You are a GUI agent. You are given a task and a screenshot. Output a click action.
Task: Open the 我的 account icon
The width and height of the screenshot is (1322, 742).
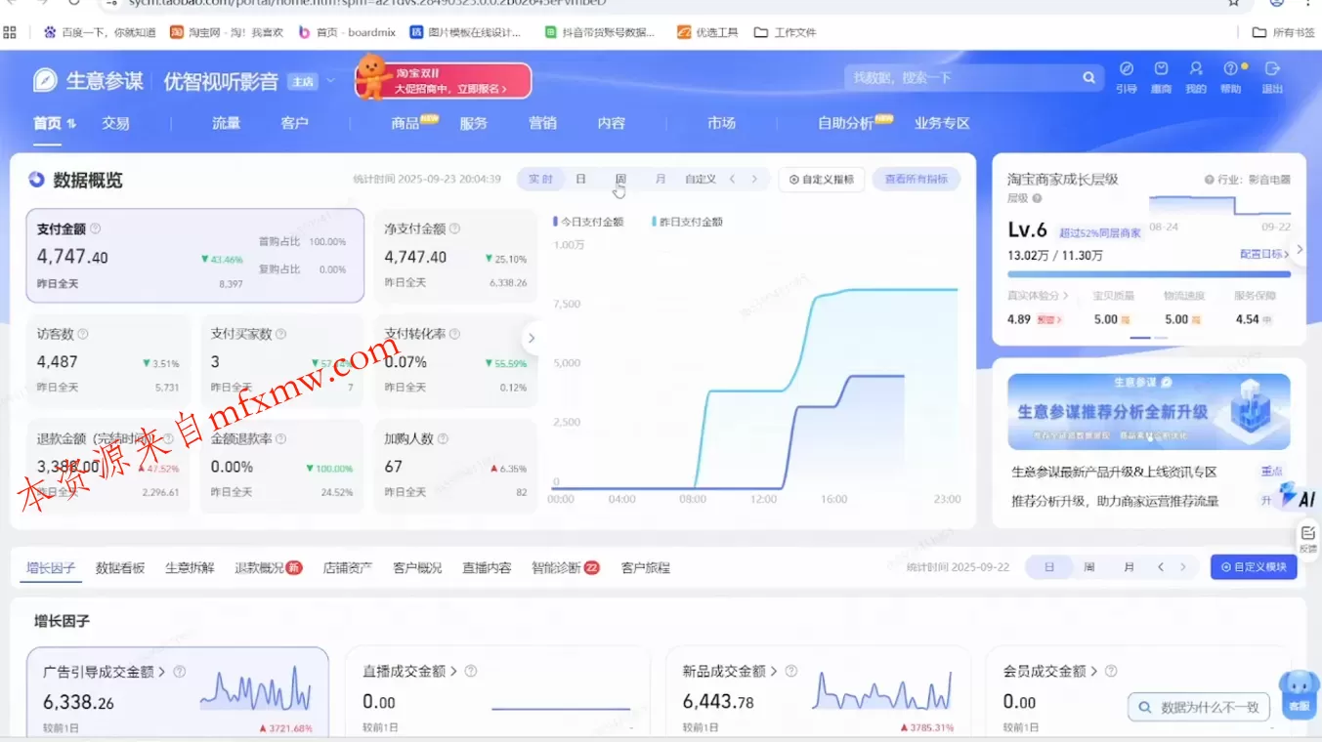coord(1196,69)
